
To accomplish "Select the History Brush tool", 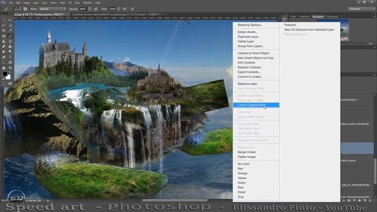I will click(11, 41).
